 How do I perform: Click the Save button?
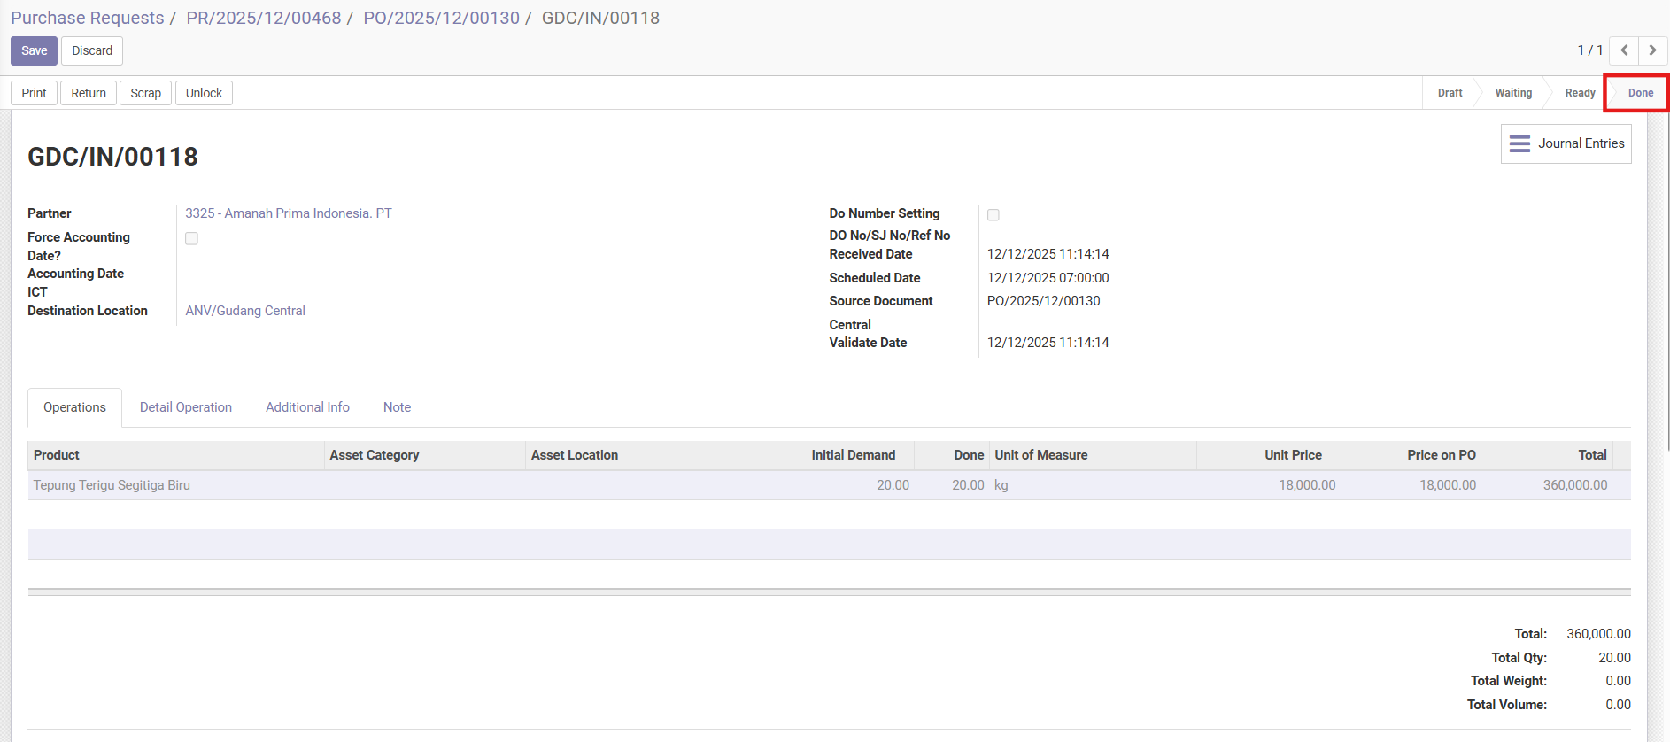34,50
